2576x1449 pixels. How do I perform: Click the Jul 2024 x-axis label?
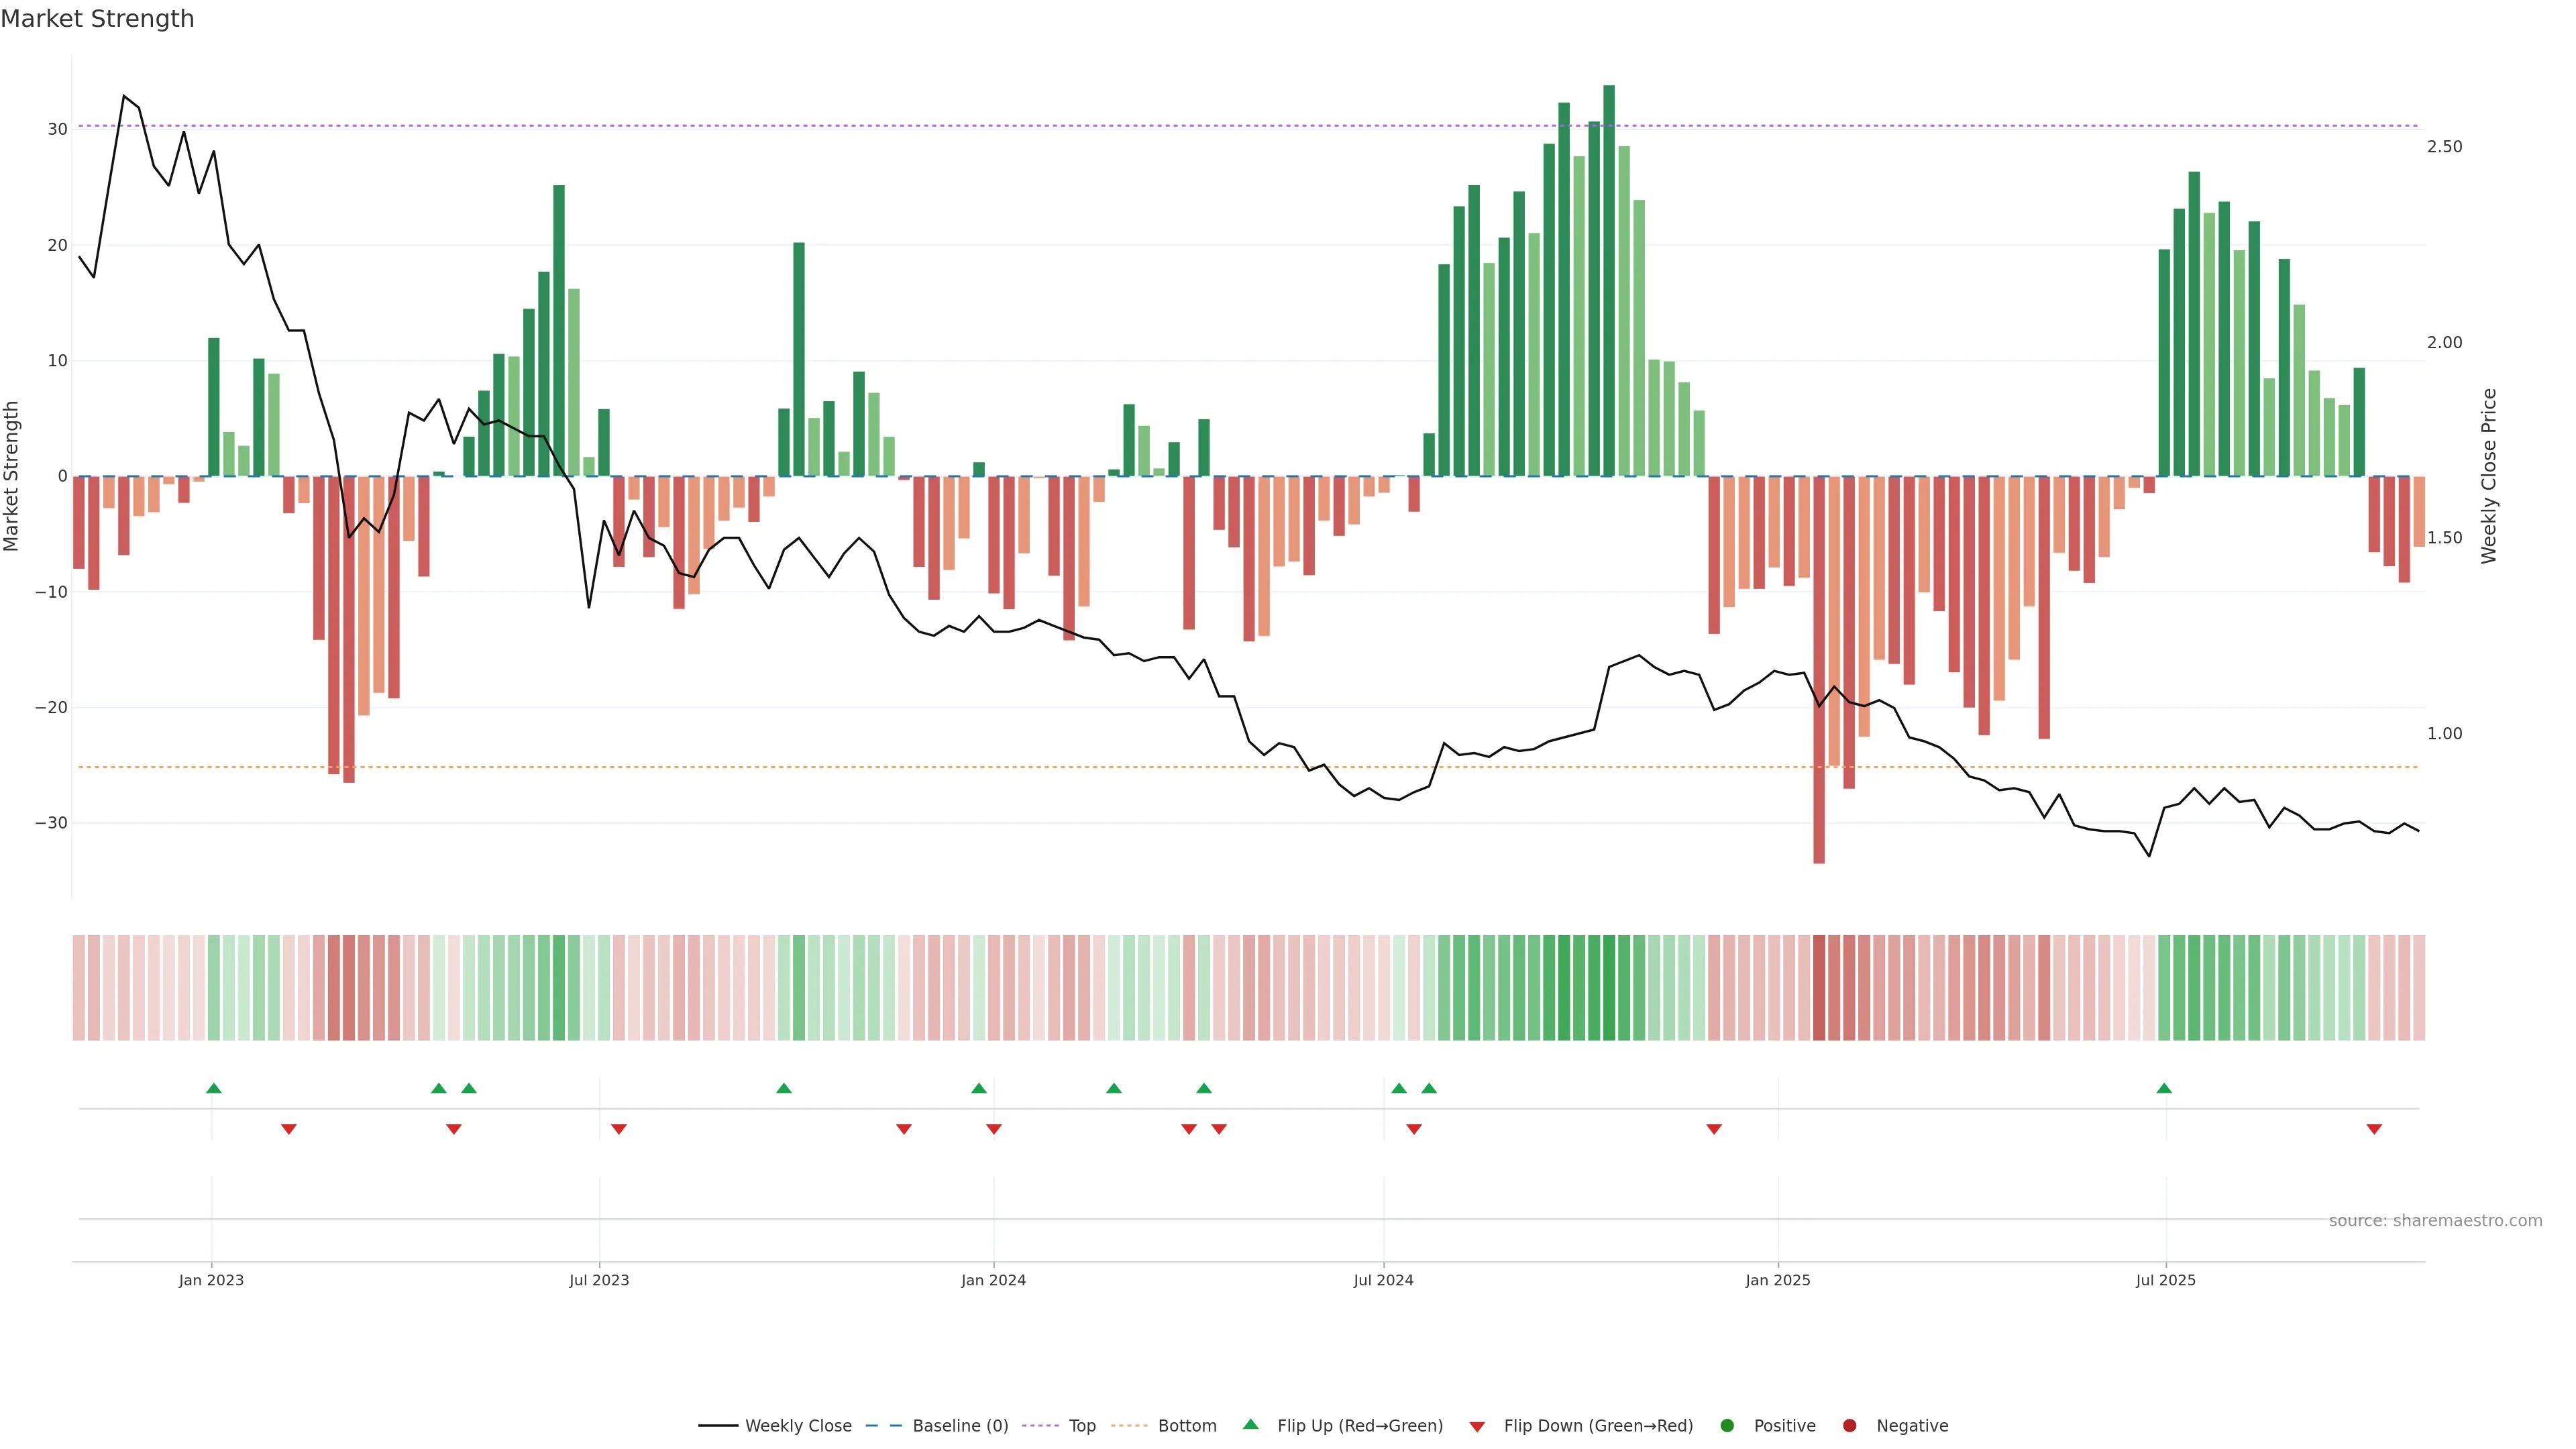pyautogui.click(x=1383, y=1280)
